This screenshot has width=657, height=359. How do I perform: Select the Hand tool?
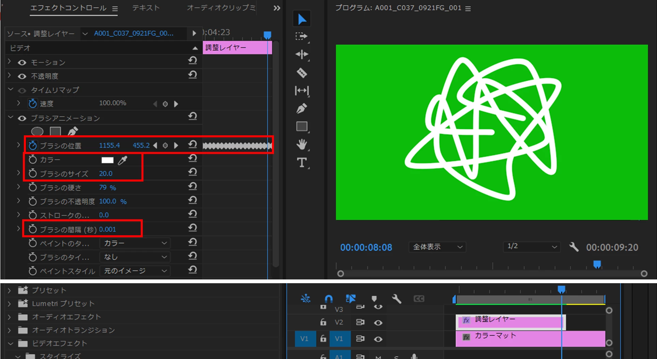pyautogui.click(x=302, y=144)
